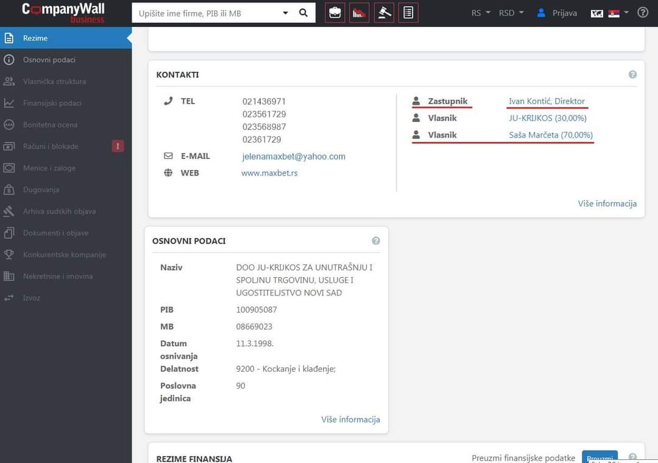Click the info icon beside Osnovni podaci
The height and width of the screenshot is (463, 658).
coord(9,60)
